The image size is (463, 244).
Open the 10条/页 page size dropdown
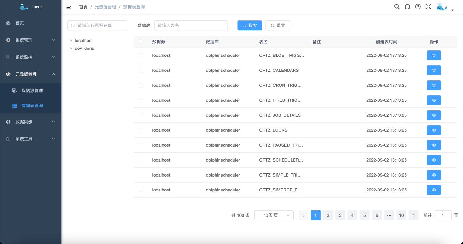(x=274, y=215)
